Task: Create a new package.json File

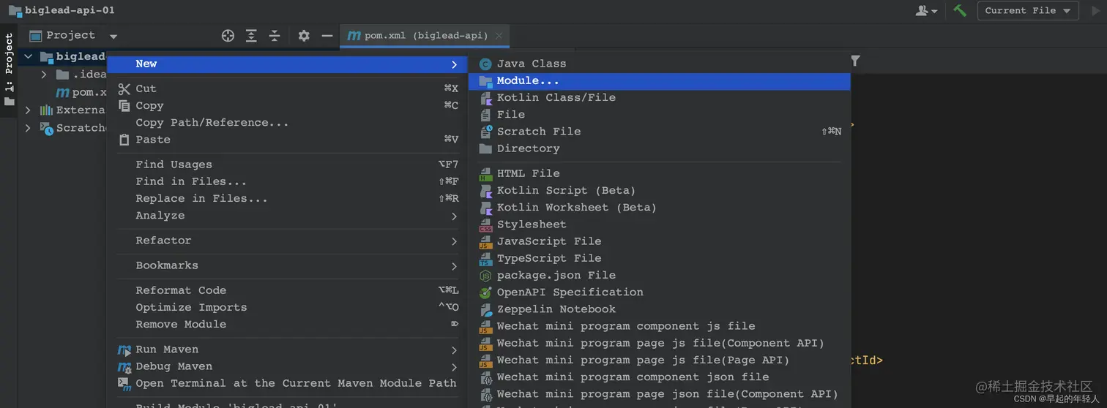Action: coord(660,275)
